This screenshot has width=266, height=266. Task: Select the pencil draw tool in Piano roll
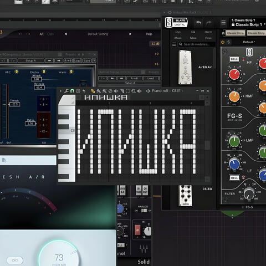click(93, 91)
